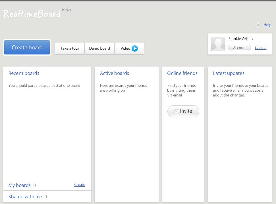Open the Shared with me section

[25, 197]
